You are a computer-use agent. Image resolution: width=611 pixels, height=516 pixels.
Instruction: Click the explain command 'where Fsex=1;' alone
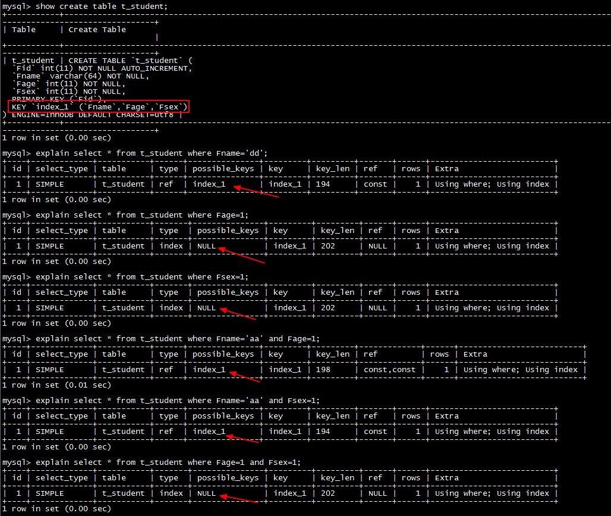(x=125, y=276)
